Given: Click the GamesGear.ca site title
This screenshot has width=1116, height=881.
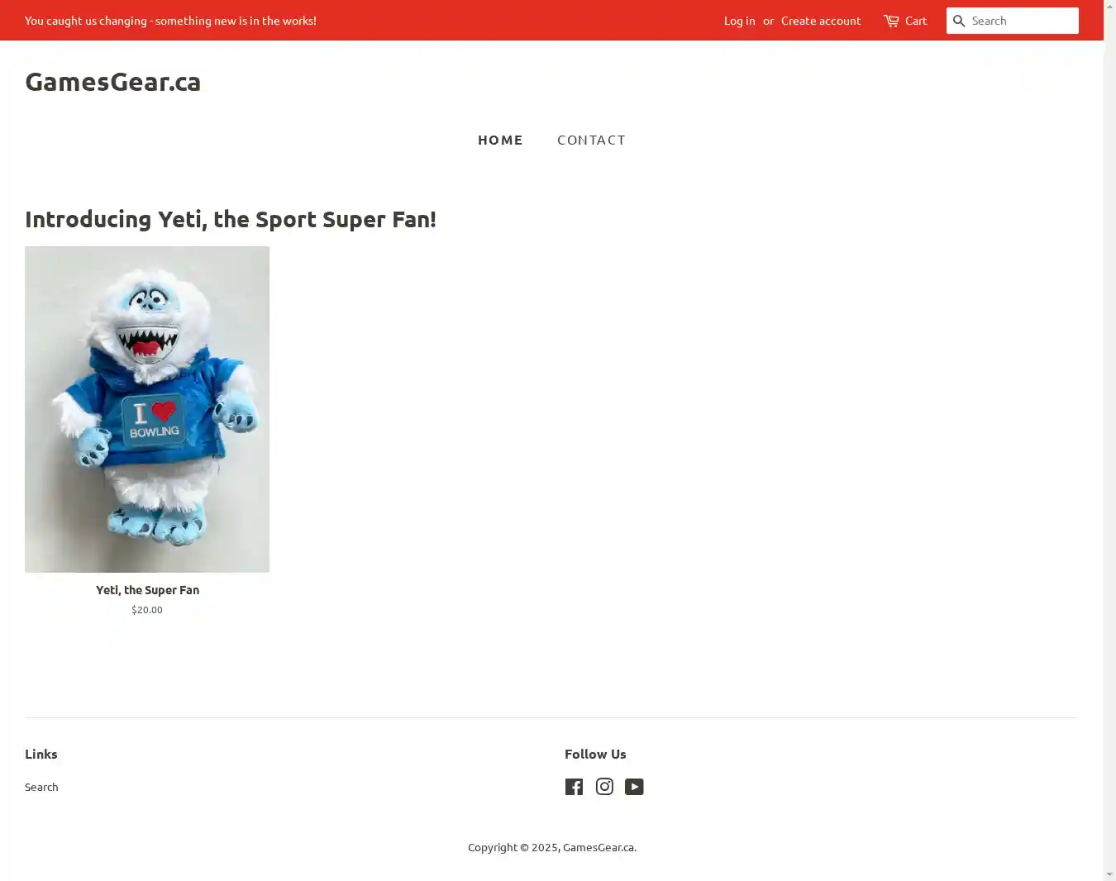Looking at the screenshot, I should tap(113, 81).
